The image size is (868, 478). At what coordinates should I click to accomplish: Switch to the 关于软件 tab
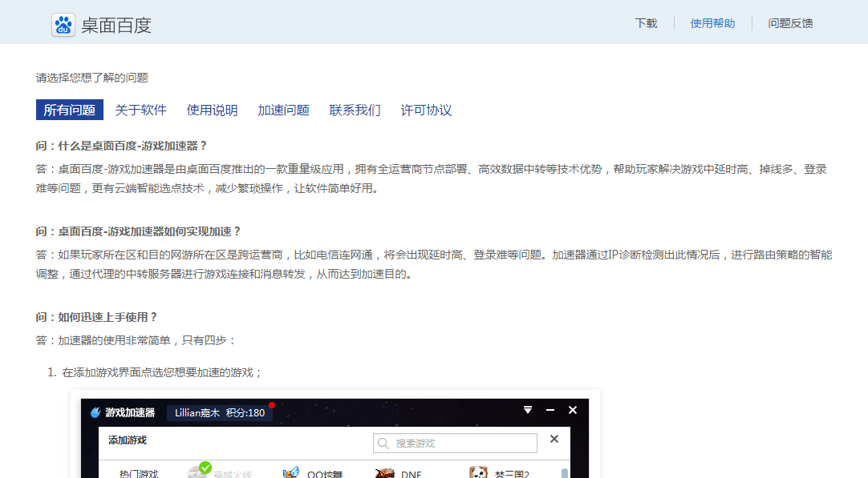(141, 110)
